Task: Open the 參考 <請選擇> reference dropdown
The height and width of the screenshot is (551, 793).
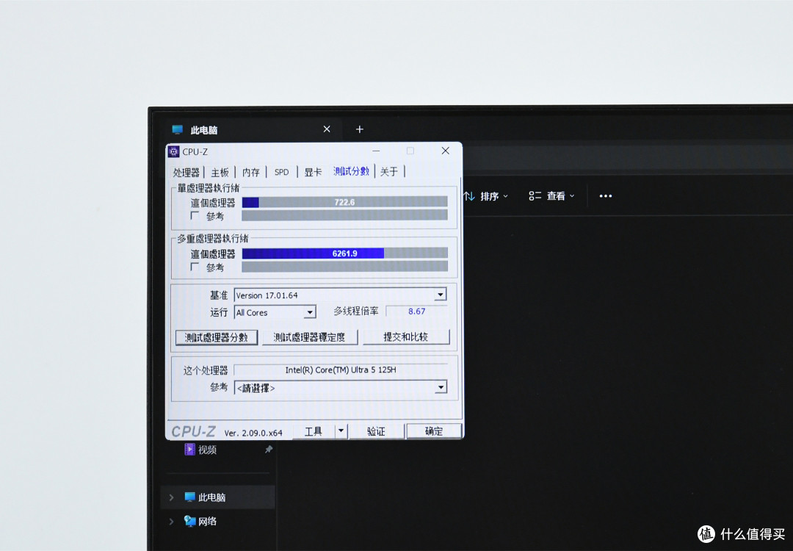Action: (x=341, y=388)
